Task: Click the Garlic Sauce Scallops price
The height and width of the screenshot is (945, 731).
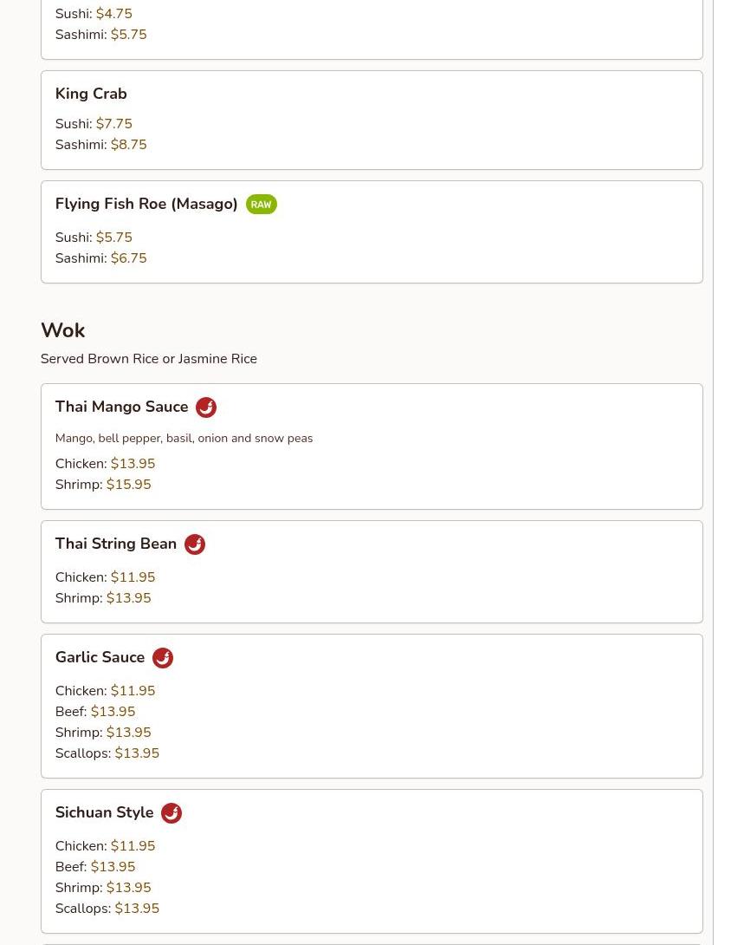Action: coord(138,753)
